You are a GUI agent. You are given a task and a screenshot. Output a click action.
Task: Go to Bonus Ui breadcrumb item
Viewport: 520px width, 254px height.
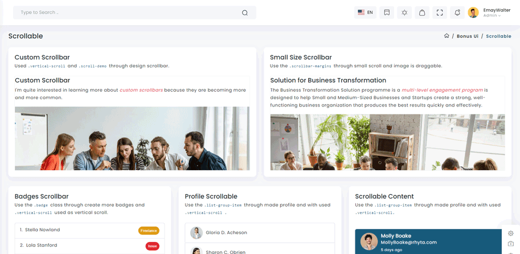468,36
